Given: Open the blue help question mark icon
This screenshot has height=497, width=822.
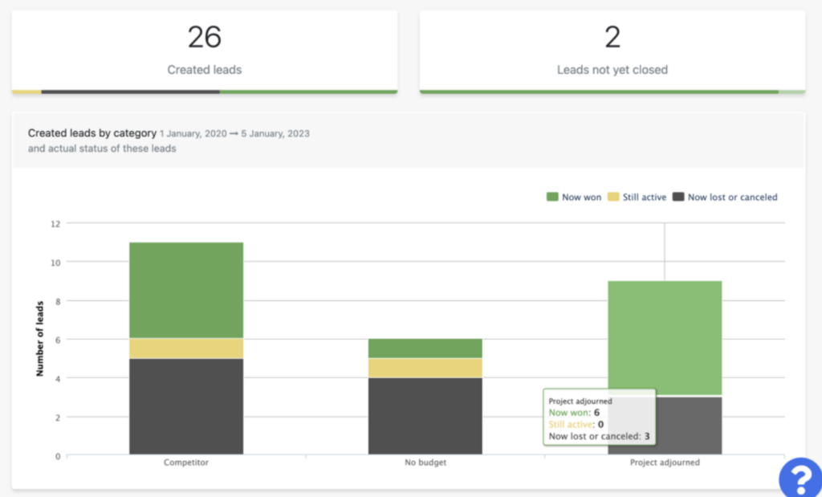Looking at the screenshot, I should pyautogui.click(x=800, y=478).
